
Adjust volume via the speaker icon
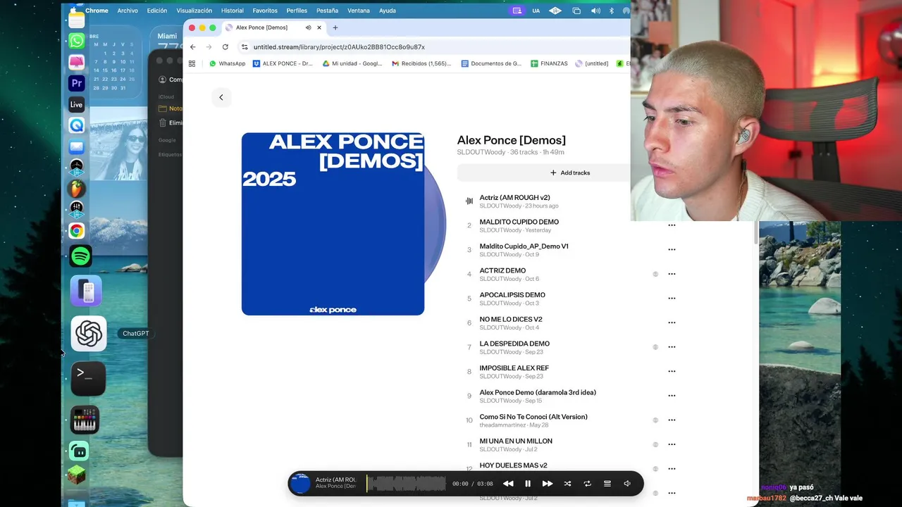click(x=627, y=484)
